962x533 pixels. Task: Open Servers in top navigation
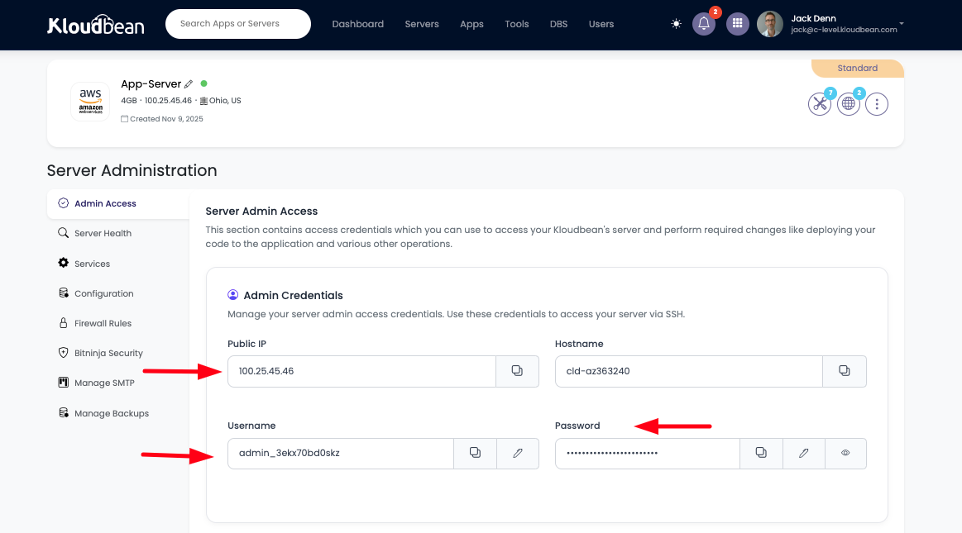click(422, 24)
